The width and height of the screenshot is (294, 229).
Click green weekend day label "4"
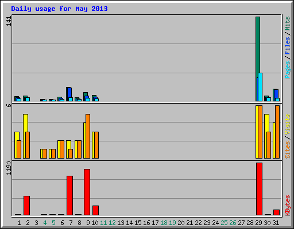(x=45, y=223)
